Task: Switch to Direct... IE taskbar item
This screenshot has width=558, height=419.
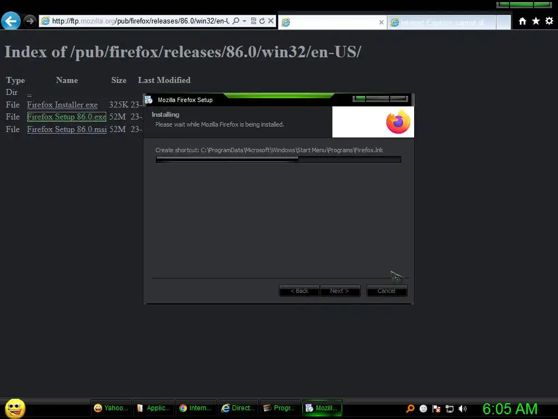Action: [x=239, y=408]
